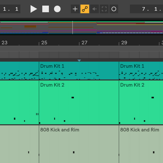Viewport: 163px width, 163px height.
Task: Stop playback with the square Stop button
Action: pos(46,9)
